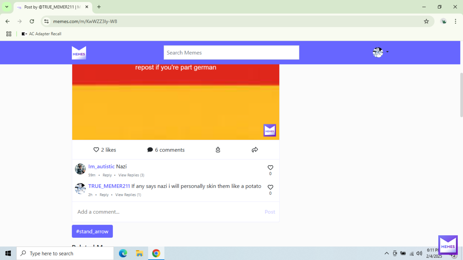Click the Windows taskbar search box

pyautogui.click(x=65, y=253)
